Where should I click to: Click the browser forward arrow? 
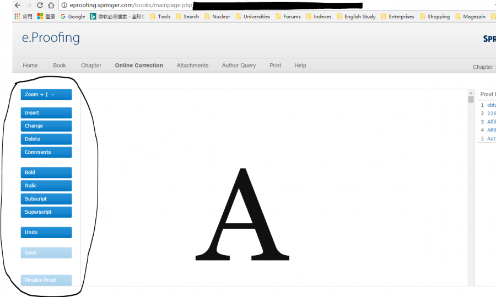coord(29,5)
